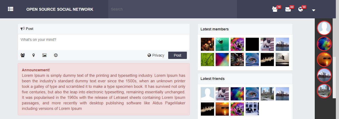Click the location pin icon in post box
339x119 pixels.
(33, 55)
